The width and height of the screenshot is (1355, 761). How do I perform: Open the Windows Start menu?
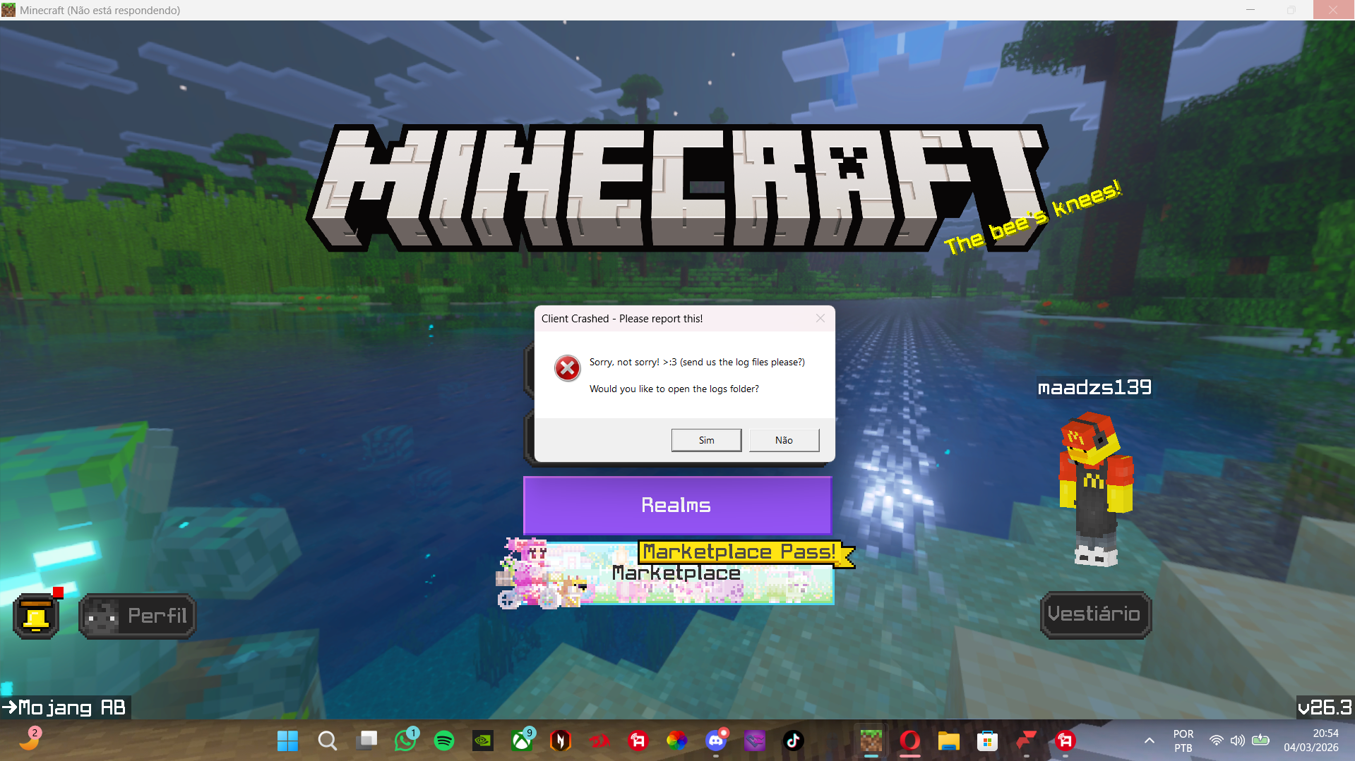(287, 741)
